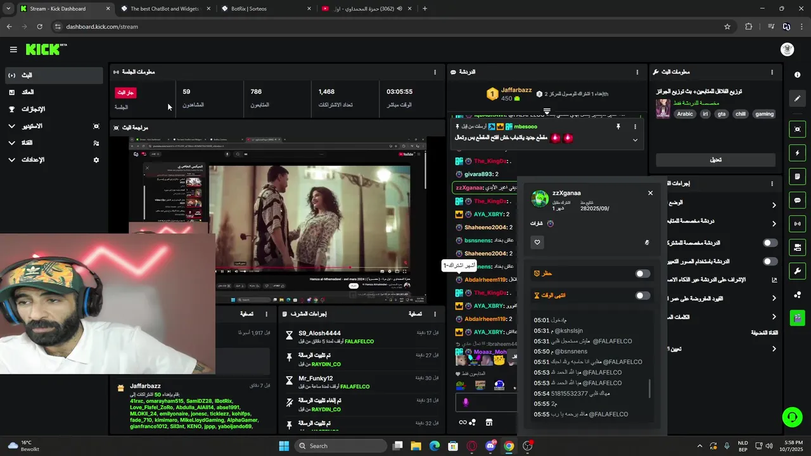The width and height of the screenshot is (811, 456).
Task: Expand the الإعدادات sidebar section
Action: point(54,160)
